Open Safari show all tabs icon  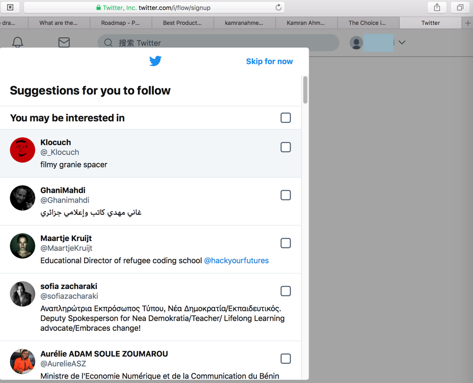coord(460,7)
